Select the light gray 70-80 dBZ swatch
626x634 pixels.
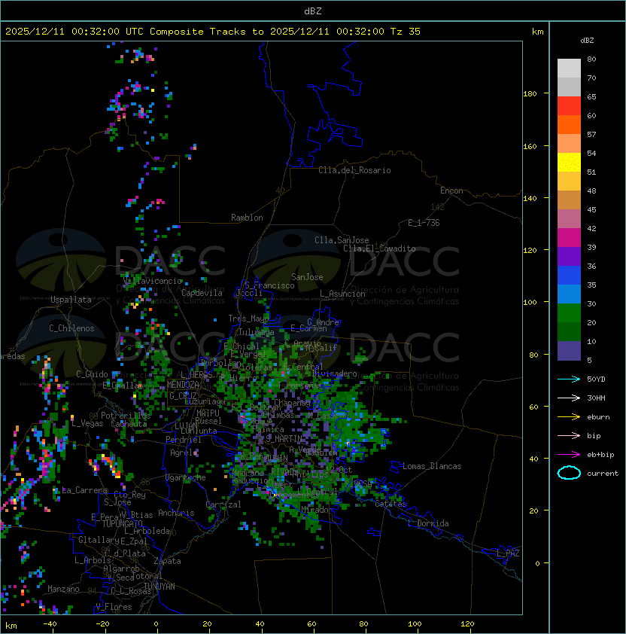[569, 68]
